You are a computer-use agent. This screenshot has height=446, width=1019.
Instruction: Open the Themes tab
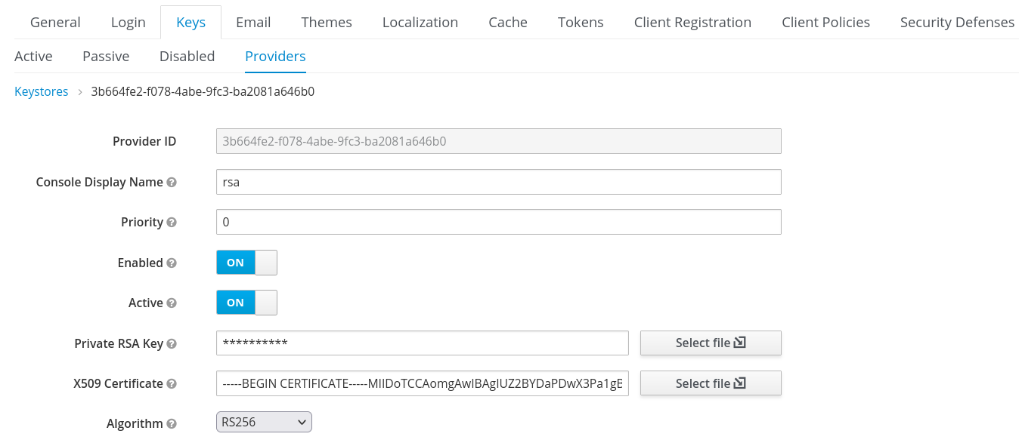(x=326, y=22)
